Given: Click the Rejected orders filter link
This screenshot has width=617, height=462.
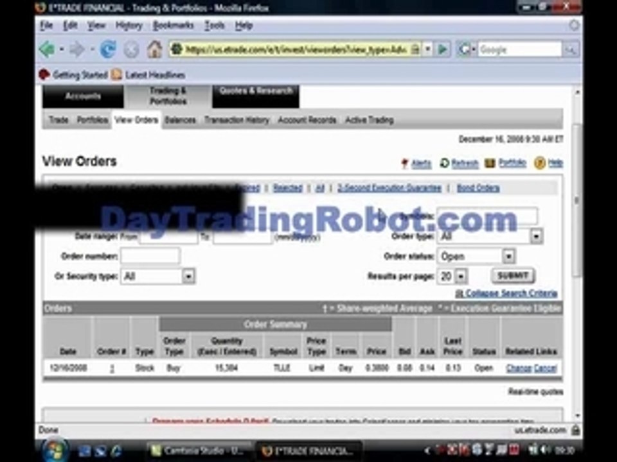Looking at the screenshot, I should tap(288, 188).
